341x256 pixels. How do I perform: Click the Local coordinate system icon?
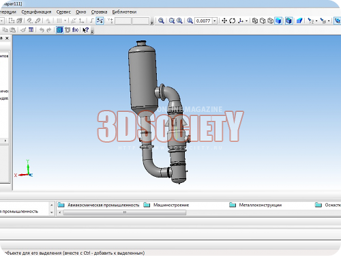coord(81,20)
